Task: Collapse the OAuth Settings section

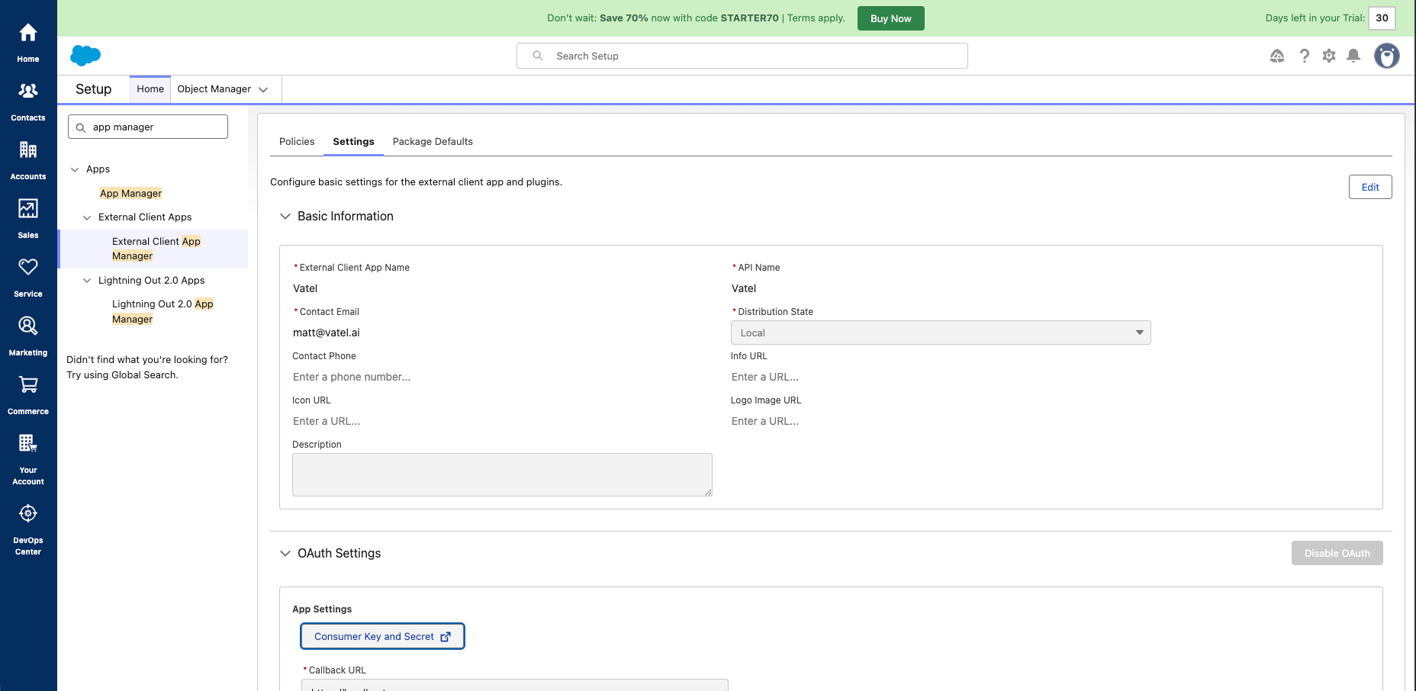Action: click(x=285, y=554)
